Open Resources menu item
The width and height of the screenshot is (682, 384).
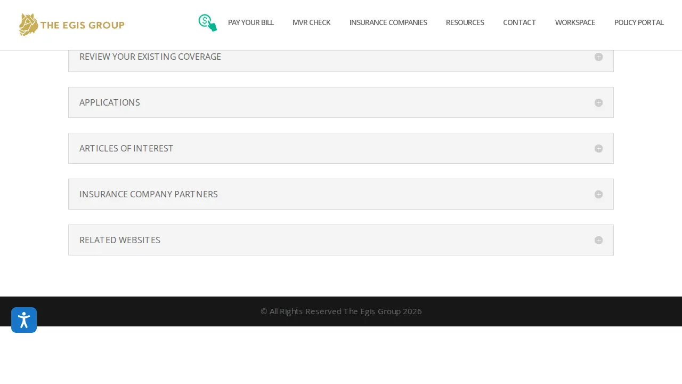click(465, 22)
